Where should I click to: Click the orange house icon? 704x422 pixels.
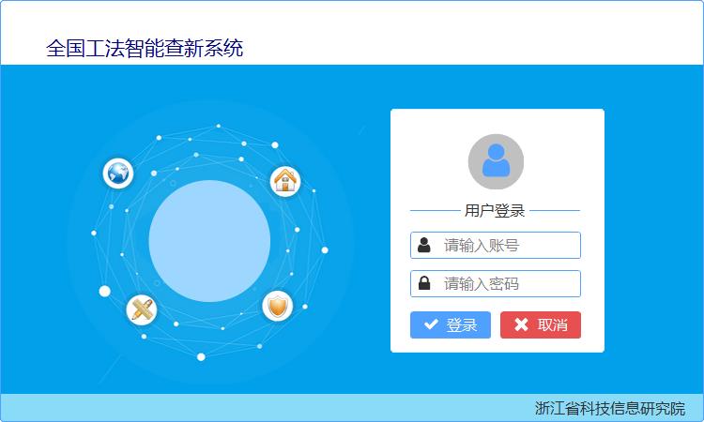(x=285, y=181)
